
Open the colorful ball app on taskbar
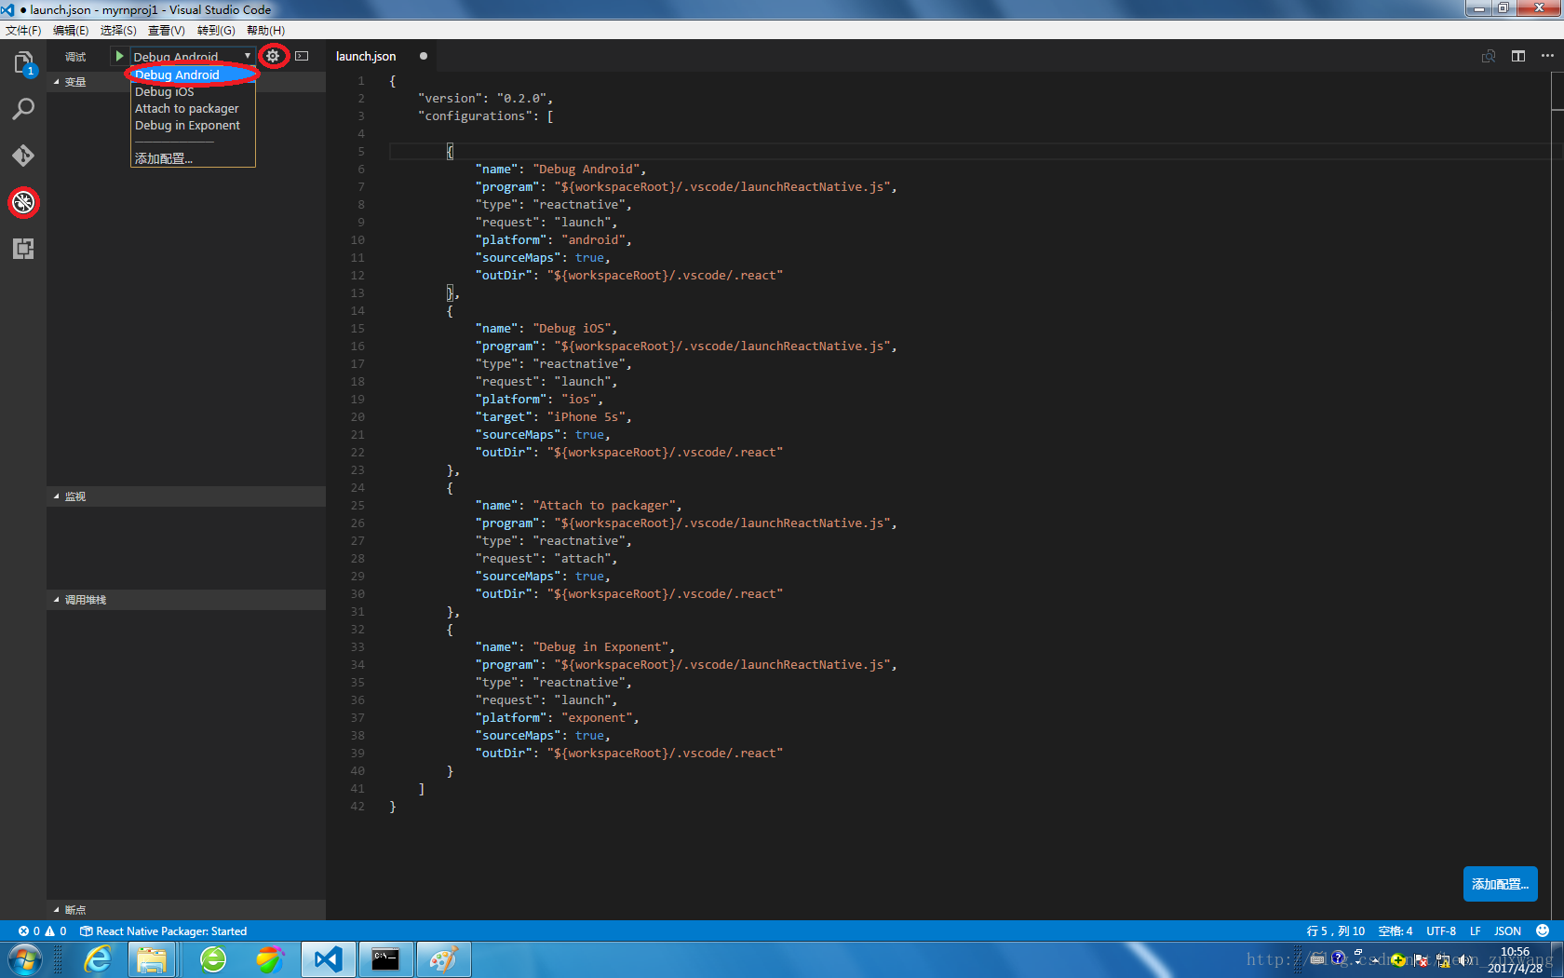[270, 958]
